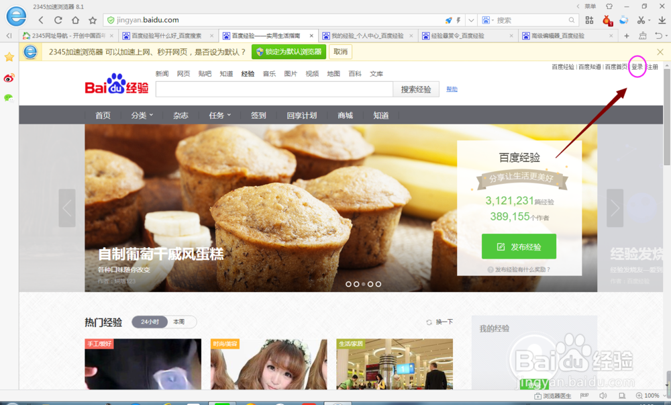
Task: Focus the 经验 search input field
Action: (274, 89)
